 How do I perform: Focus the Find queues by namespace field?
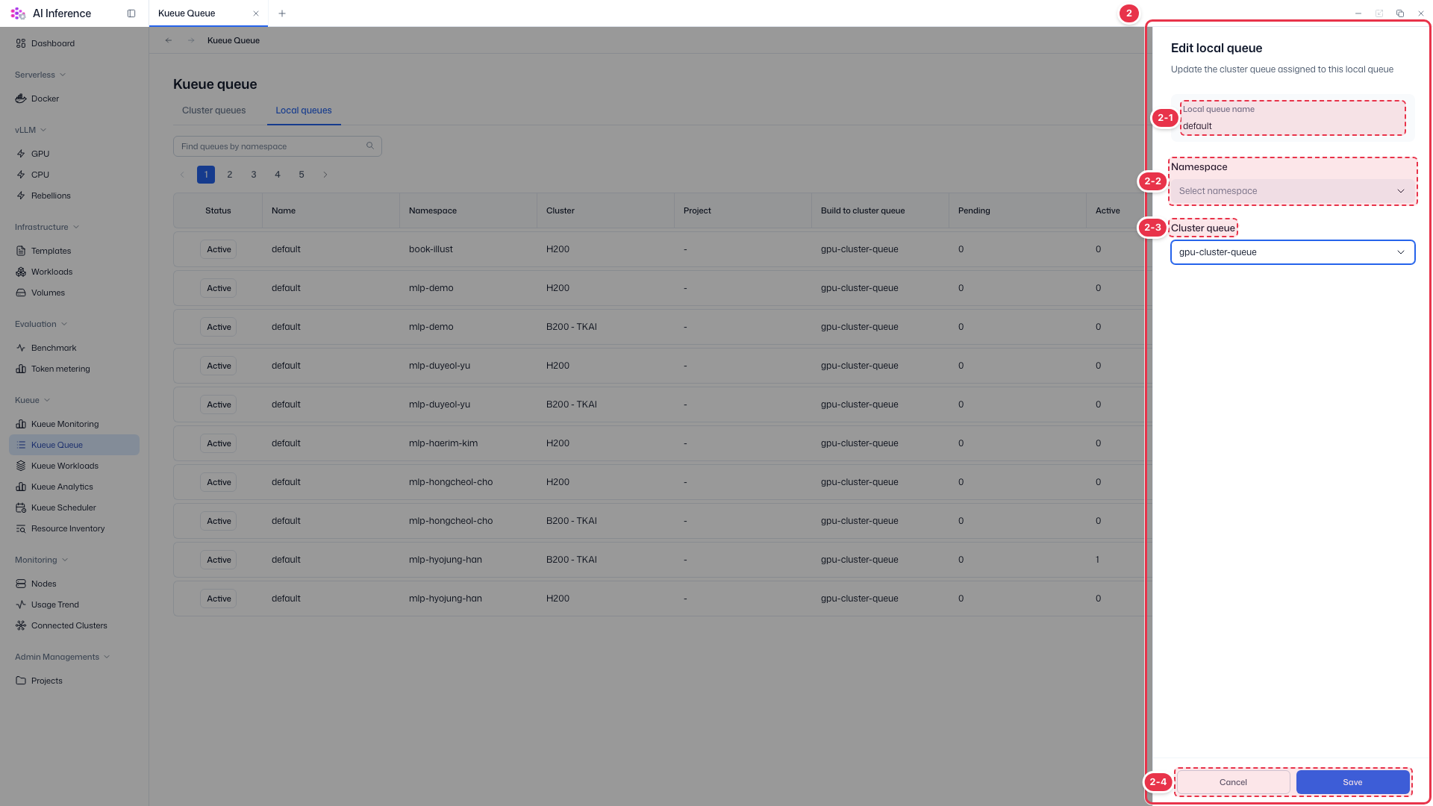[x=278, y=146]
